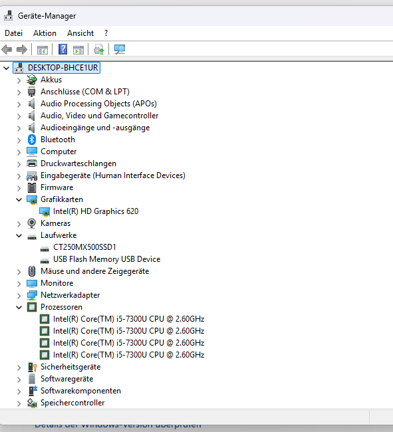Click the Softwarekomponenten icon
Image resolution: width=393 pixels, height=432 pixels.
tap(33, 391)
